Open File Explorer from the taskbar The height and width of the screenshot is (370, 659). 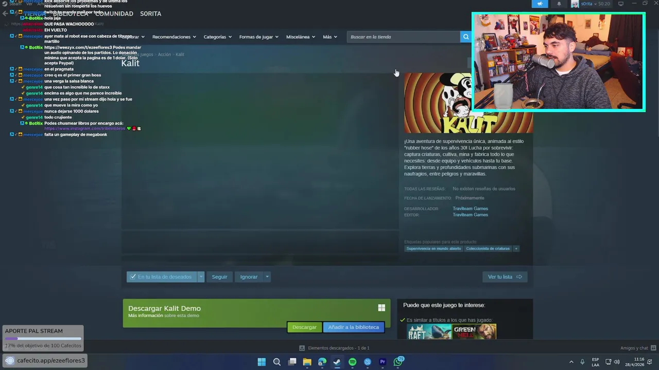pyautogui.click(x=307, y=362)
